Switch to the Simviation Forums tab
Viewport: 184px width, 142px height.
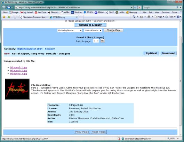pos(34,17)
